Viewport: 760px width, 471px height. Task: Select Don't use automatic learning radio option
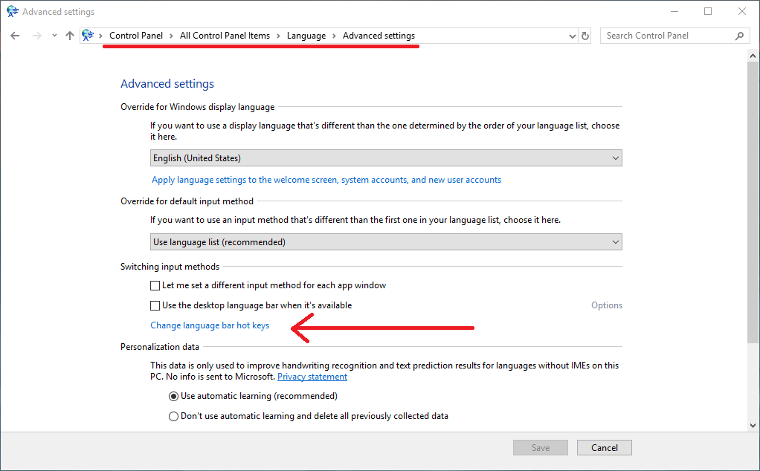[x=173, y=416]
